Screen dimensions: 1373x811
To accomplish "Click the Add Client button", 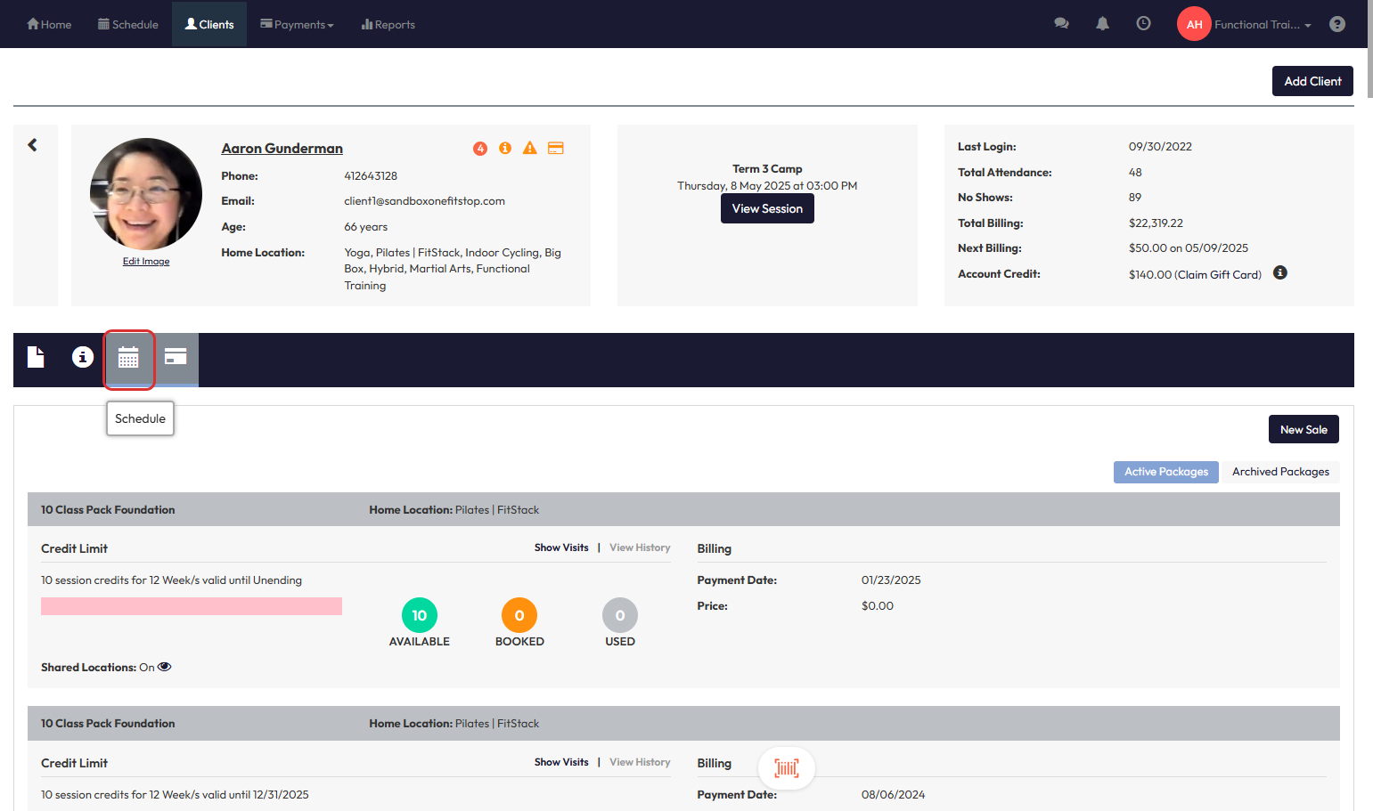I will click(x=1312, y=81).
